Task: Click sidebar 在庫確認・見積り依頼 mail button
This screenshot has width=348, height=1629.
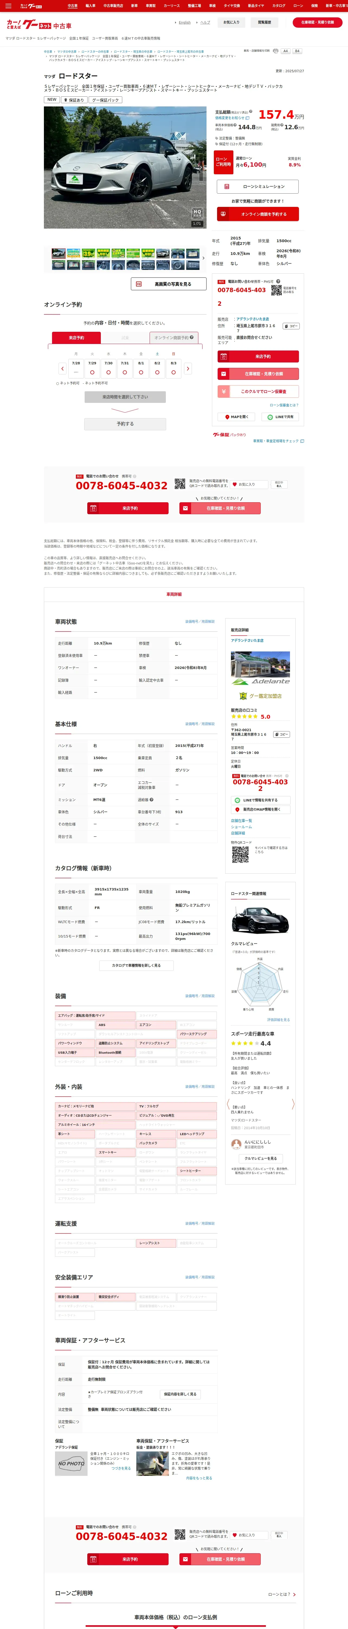Action: 258,374
